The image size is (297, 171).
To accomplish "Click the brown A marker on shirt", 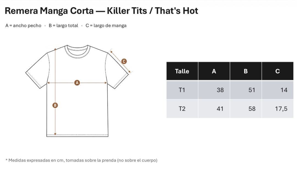I will tap(77, 83).
